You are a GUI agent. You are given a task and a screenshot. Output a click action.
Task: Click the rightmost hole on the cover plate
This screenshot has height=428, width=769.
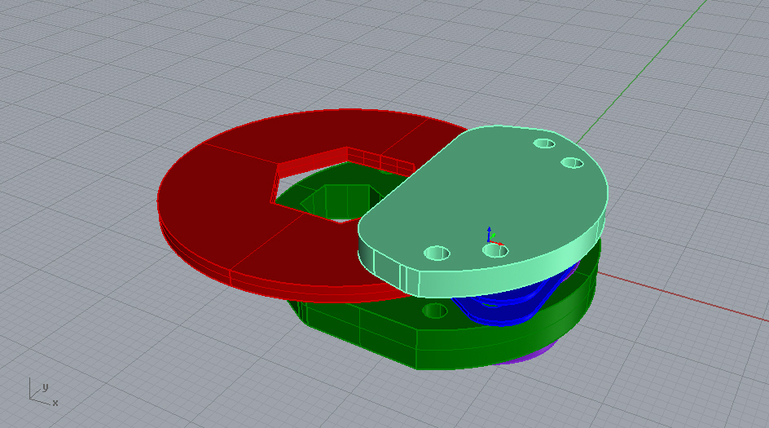tap(573, 163)
